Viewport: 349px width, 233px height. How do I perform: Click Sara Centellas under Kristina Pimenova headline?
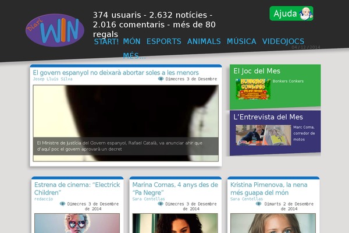(247, 199)
